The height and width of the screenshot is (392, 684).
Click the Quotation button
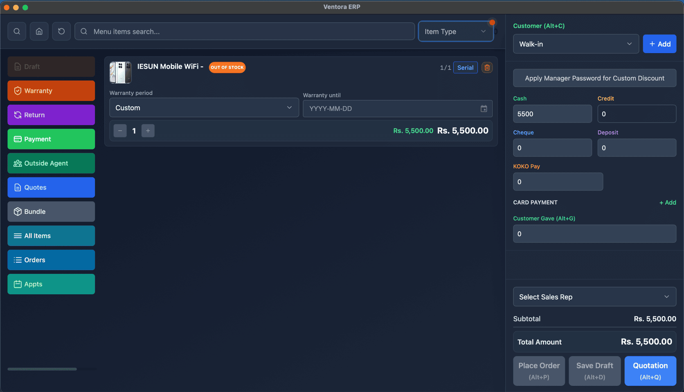click(x=650, y=371)
